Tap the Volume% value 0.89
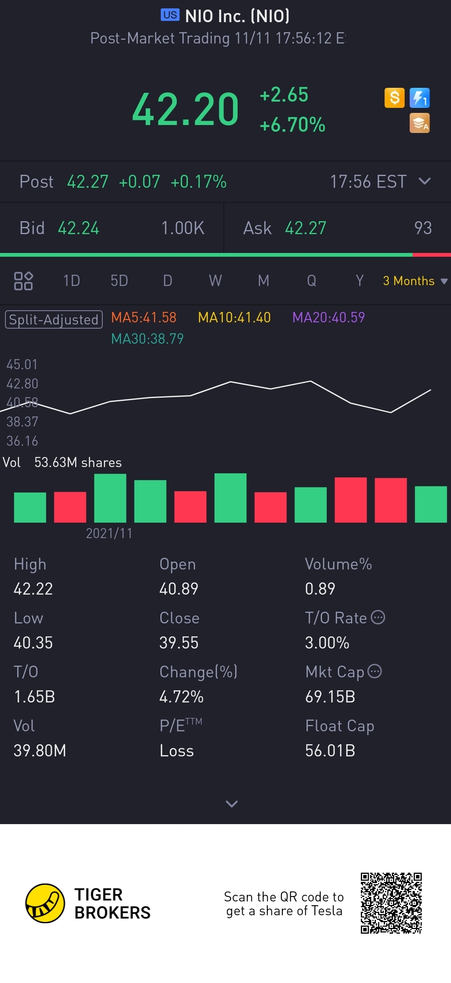This screenshot has height=983, width=451. click(x=320, y=589)
